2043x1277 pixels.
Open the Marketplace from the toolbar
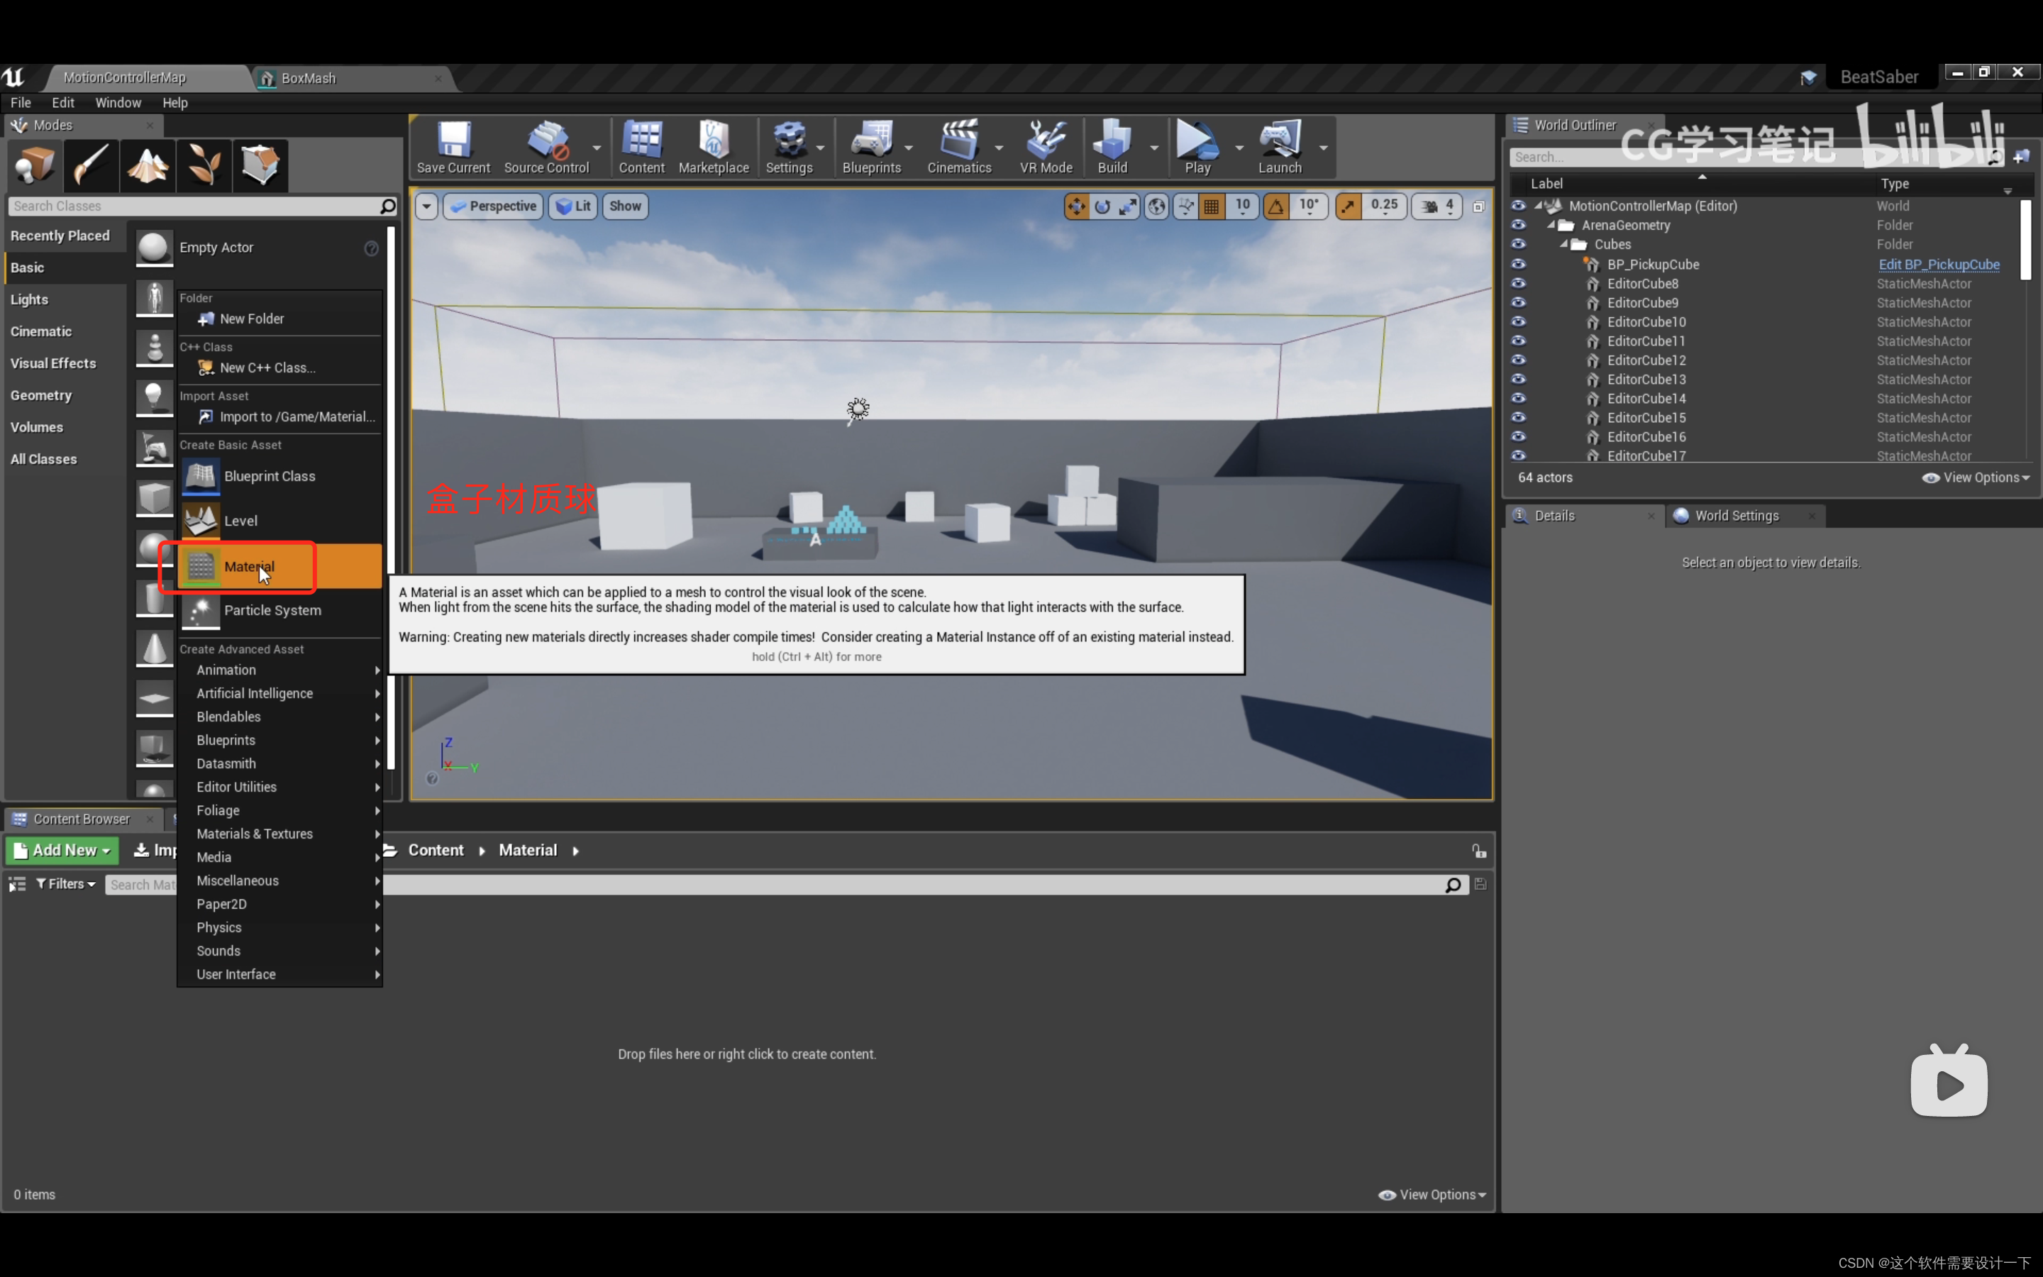coord(714,146)
